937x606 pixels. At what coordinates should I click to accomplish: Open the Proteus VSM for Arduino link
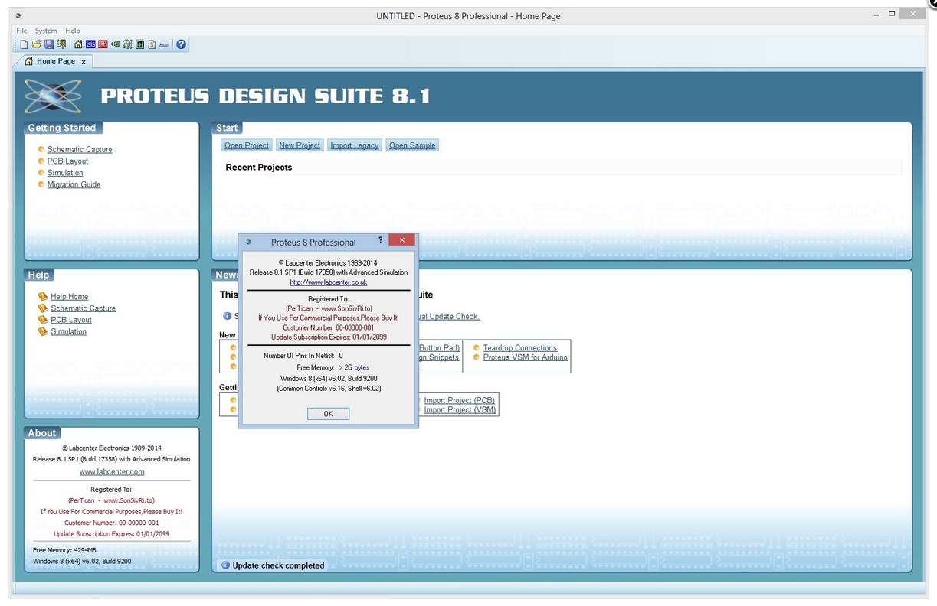(x=526, y=357)
